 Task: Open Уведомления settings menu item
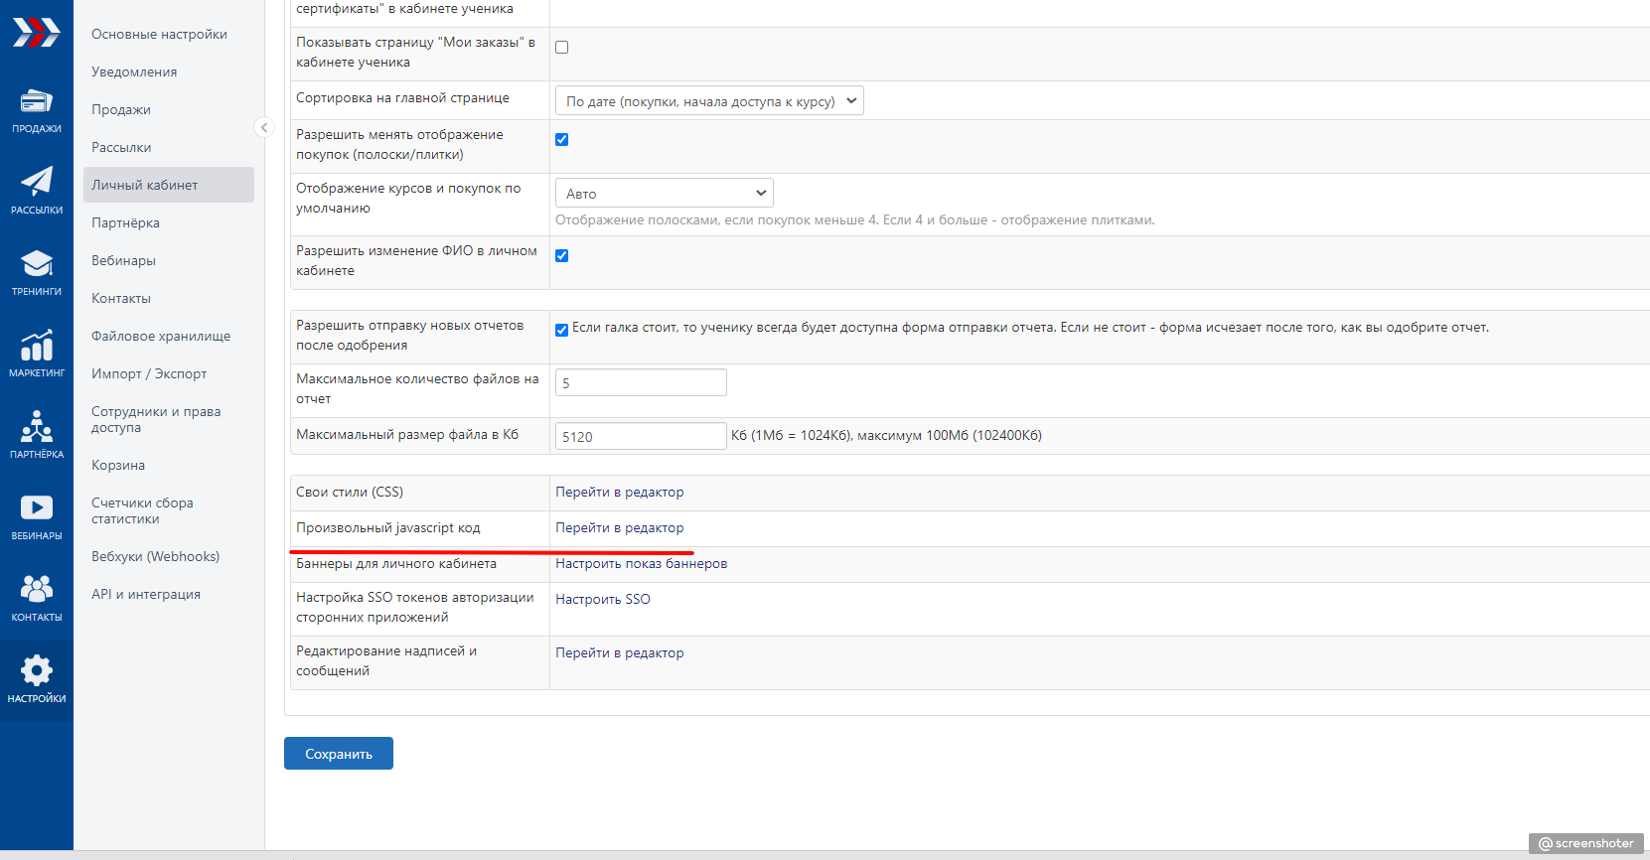click(134, 72)
